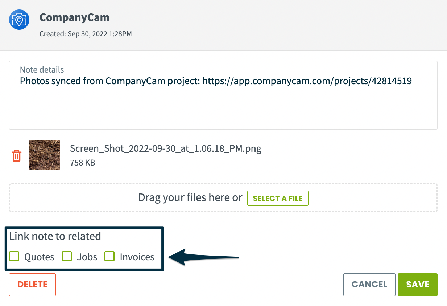Save the note with the SAVE button
The image size is (447, 306).
418,285
